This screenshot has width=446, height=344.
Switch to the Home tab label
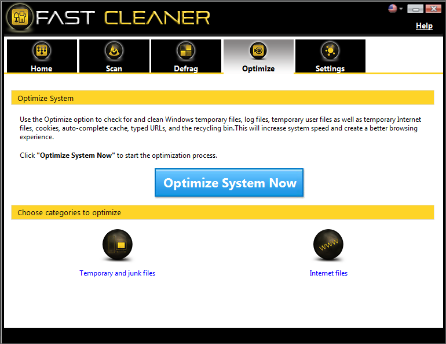pos(41,68)
